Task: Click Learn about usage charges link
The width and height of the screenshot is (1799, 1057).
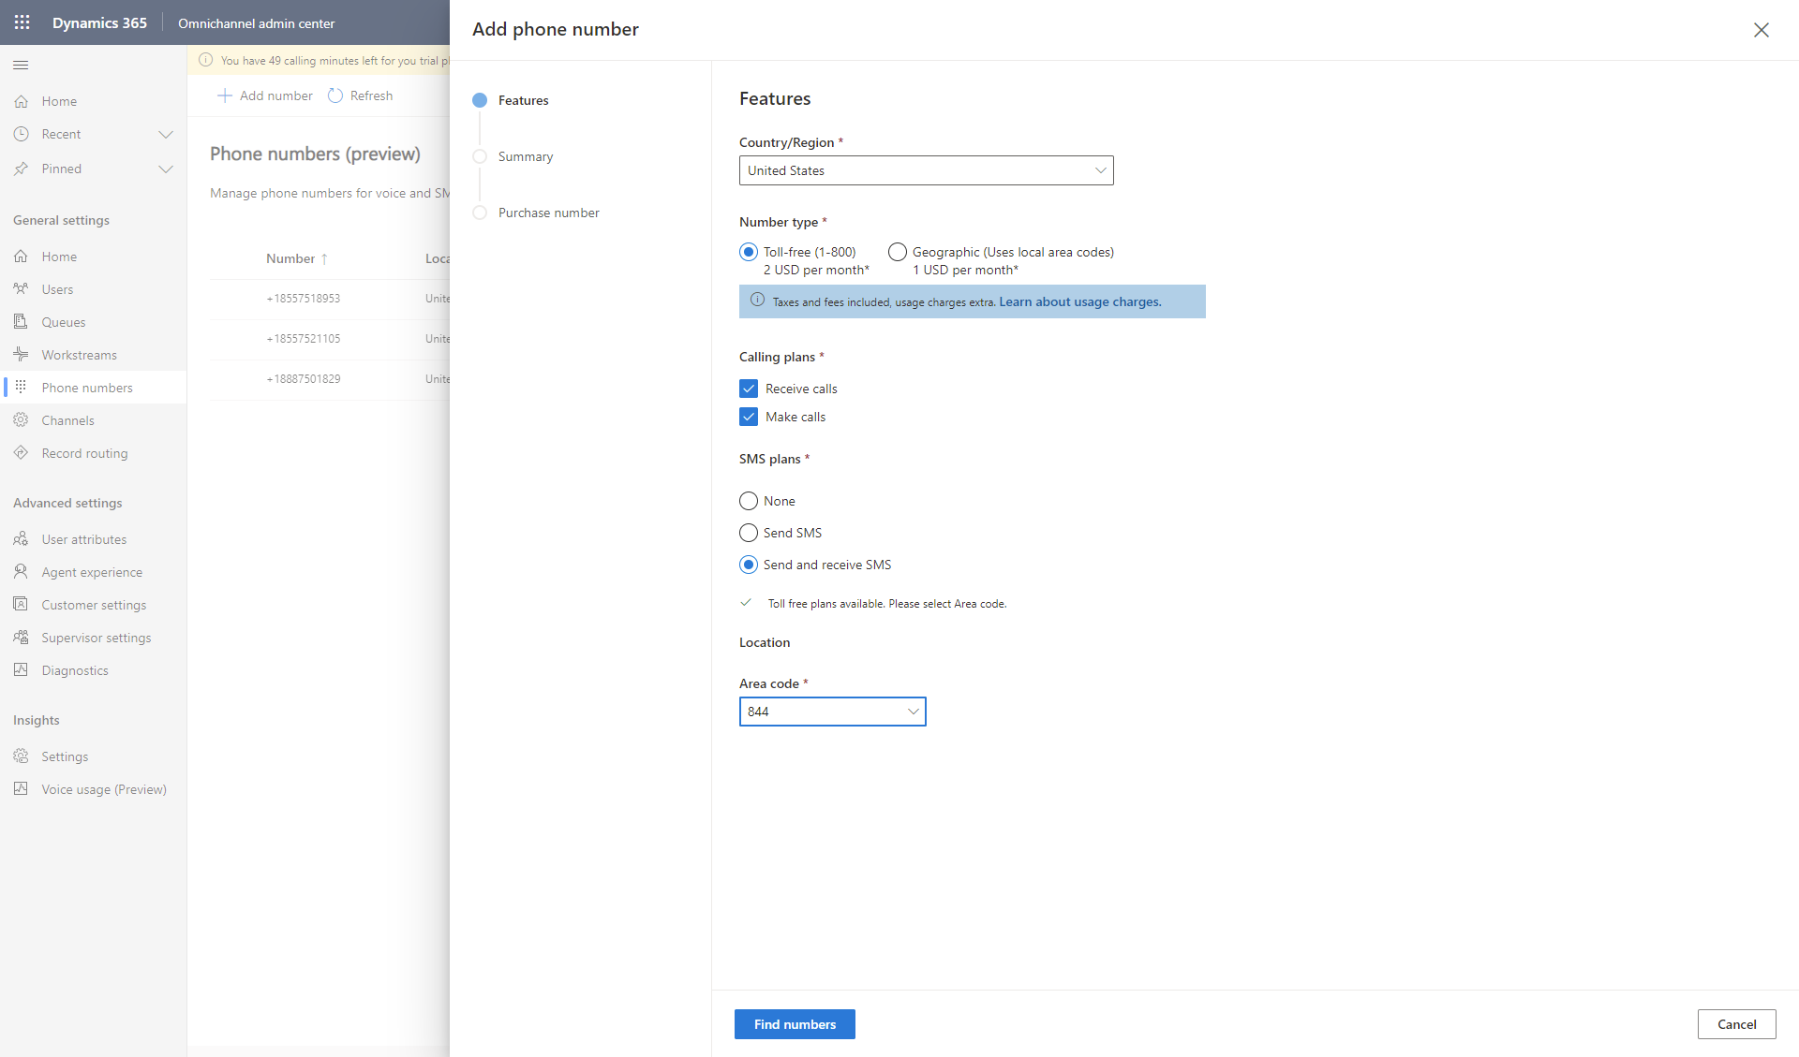Action: [1078, 301]
